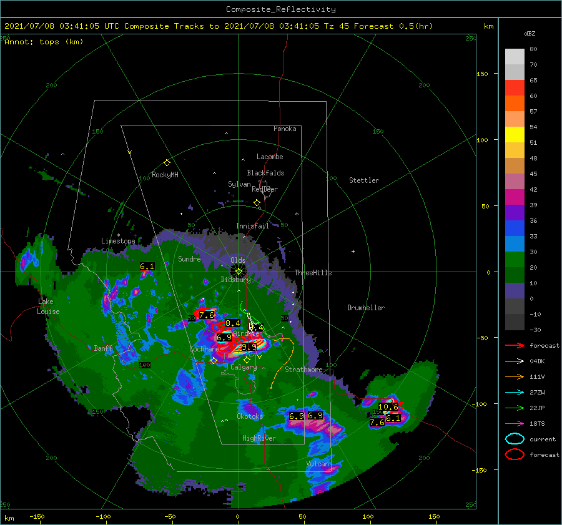Pick the orange 60 dBZ swatch
This screenshot has height=525, width=562.
pyautogui.click(x=515, y=103)
